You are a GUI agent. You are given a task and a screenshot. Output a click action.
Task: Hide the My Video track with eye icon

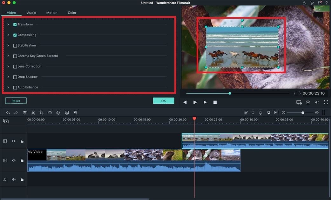pos(14,160)
